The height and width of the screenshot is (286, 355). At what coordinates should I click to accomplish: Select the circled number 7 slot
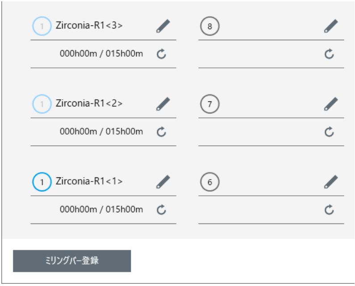tap(209, 104)
